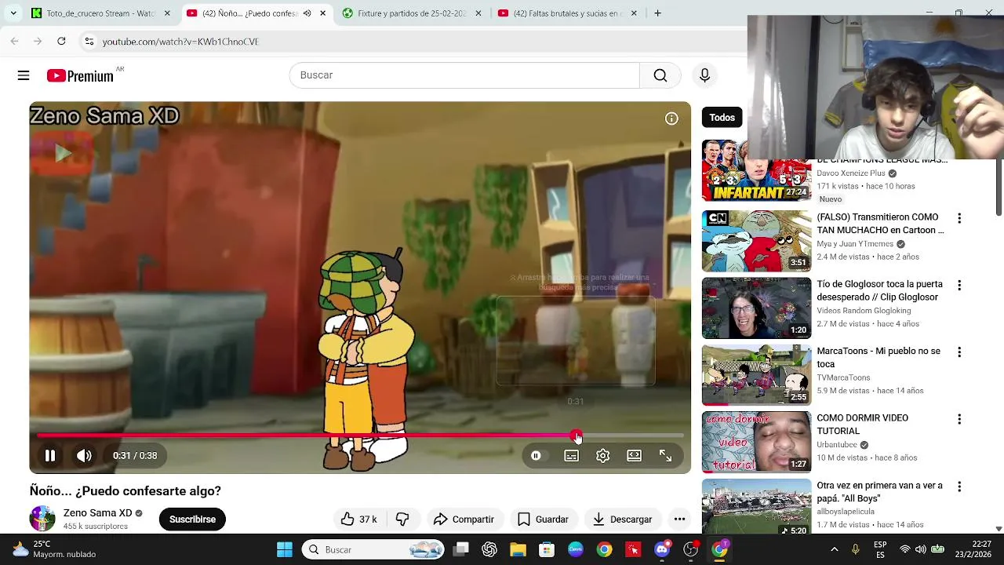This screenshot has height=565, width=1004.
Task: Start voice search with microphone
Action: (704, 75)
